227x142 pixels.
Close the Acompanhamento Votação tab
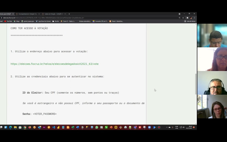39,14
